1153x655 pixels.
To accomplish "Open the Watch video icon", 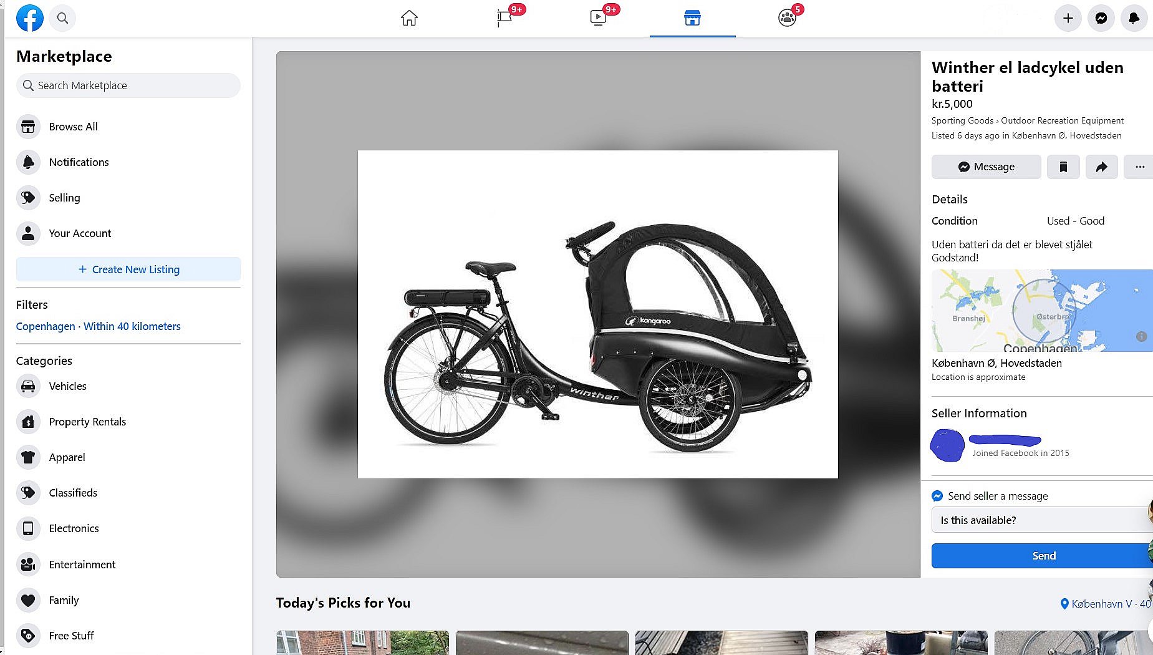I will (598, 18).
